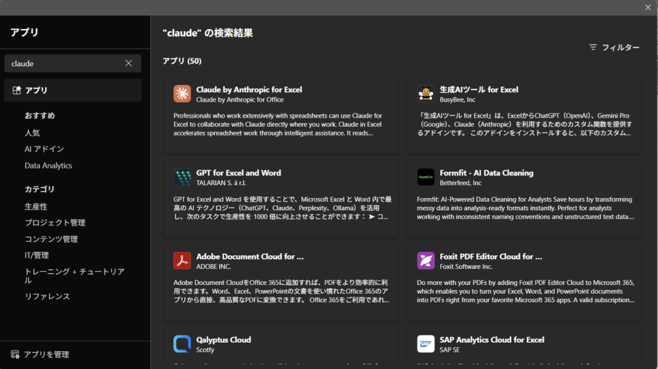Viewport: 658px width, 369px height.
Task: Click the Foxit PDF Editor description paragraph
Action: tap(526, 291)
